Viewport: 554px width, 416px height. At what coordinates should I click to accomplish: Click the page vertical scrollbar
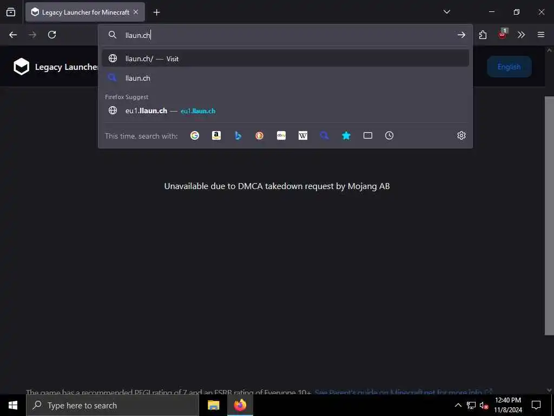point(549,216)
